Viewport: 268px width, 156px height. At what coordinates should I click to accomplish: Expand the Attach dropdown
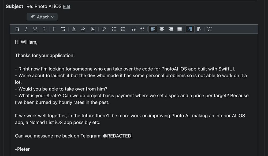point(42,17)
